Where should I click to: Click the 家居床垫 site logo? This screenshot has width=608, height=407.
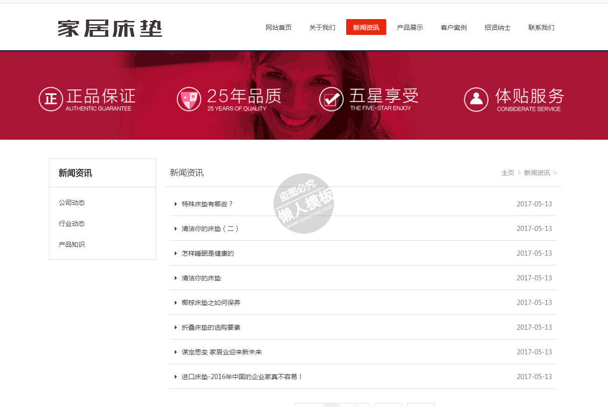pyautogui.click(x=110, y=28)
